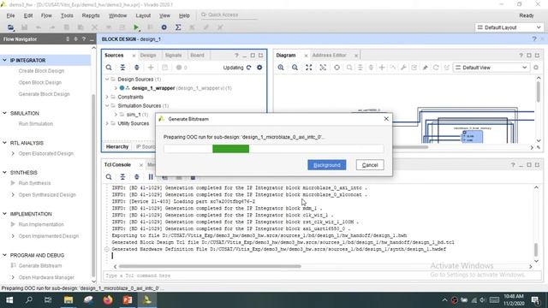Search in the Sources panel

tap(109, 68)
